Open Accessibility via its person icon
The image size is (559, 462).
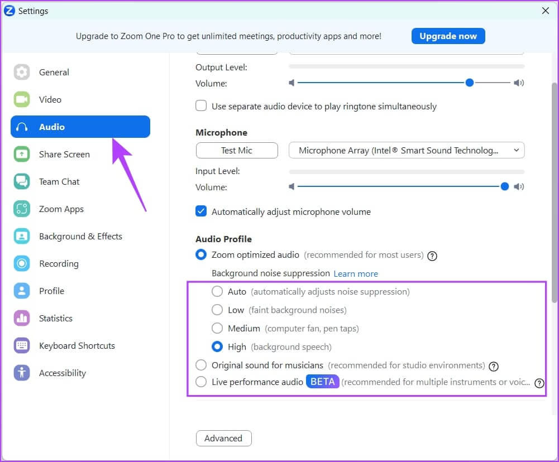click(22, 373)
